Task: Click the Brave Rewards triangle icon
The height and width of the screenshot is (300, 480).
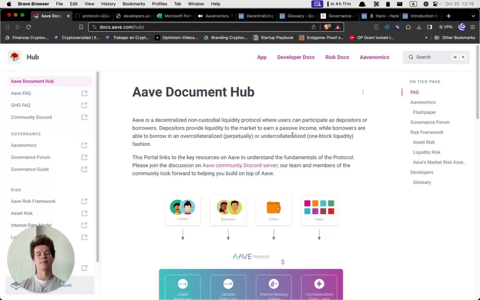Action: [337, 27]
